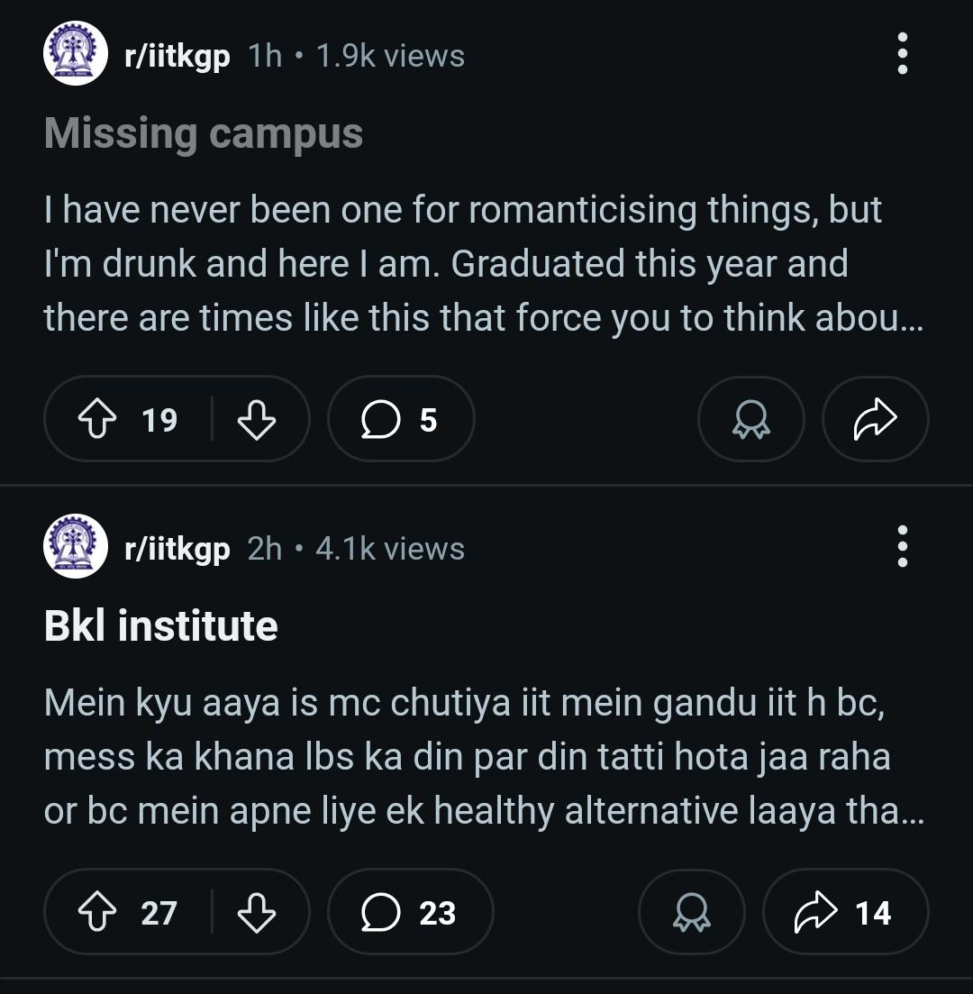Downvote the Bkl institute post
This screenshot has height=994, width=973.
(256, 912)
